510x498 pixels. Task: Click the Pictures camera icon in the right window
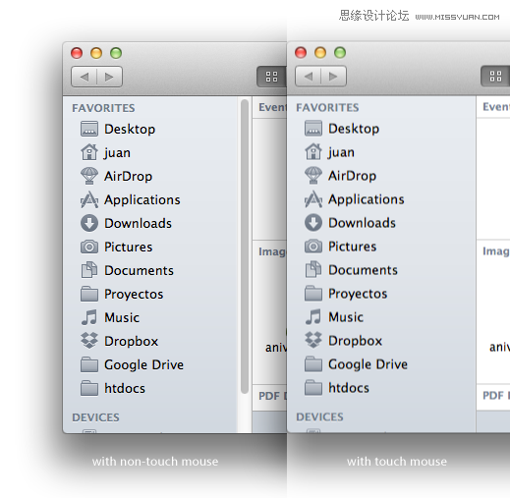(313, 246)
